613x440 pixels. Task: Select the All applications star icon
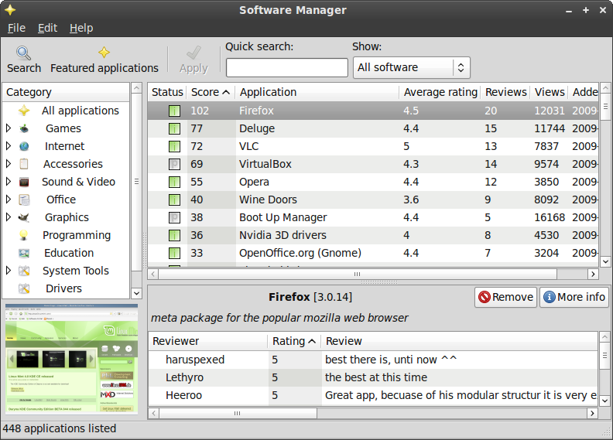pos(24,111)
